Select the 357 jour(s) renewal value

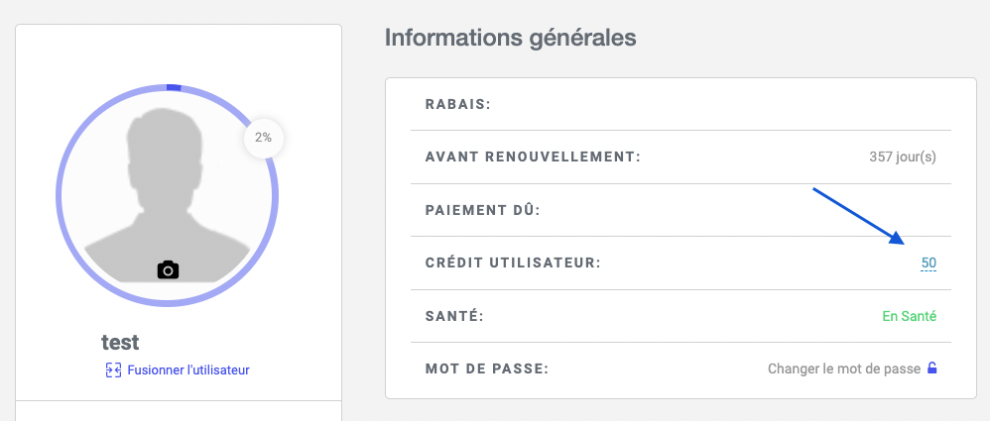pyautogui.click(x=903, y=157)
